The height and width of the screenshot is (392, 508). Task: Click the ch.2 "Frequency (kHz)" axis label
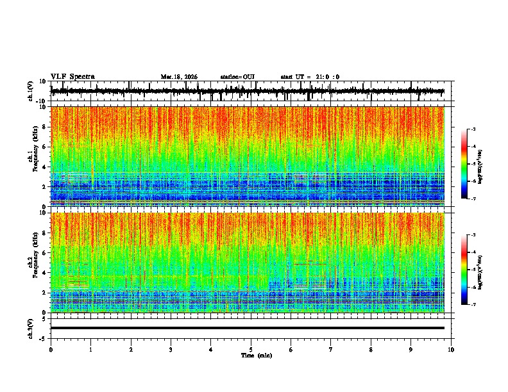point(35,255)
